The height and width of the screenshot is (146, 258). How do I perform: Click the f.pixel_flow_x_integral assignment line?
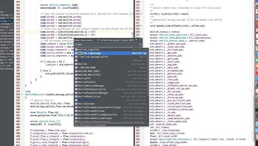click(58, 136)
